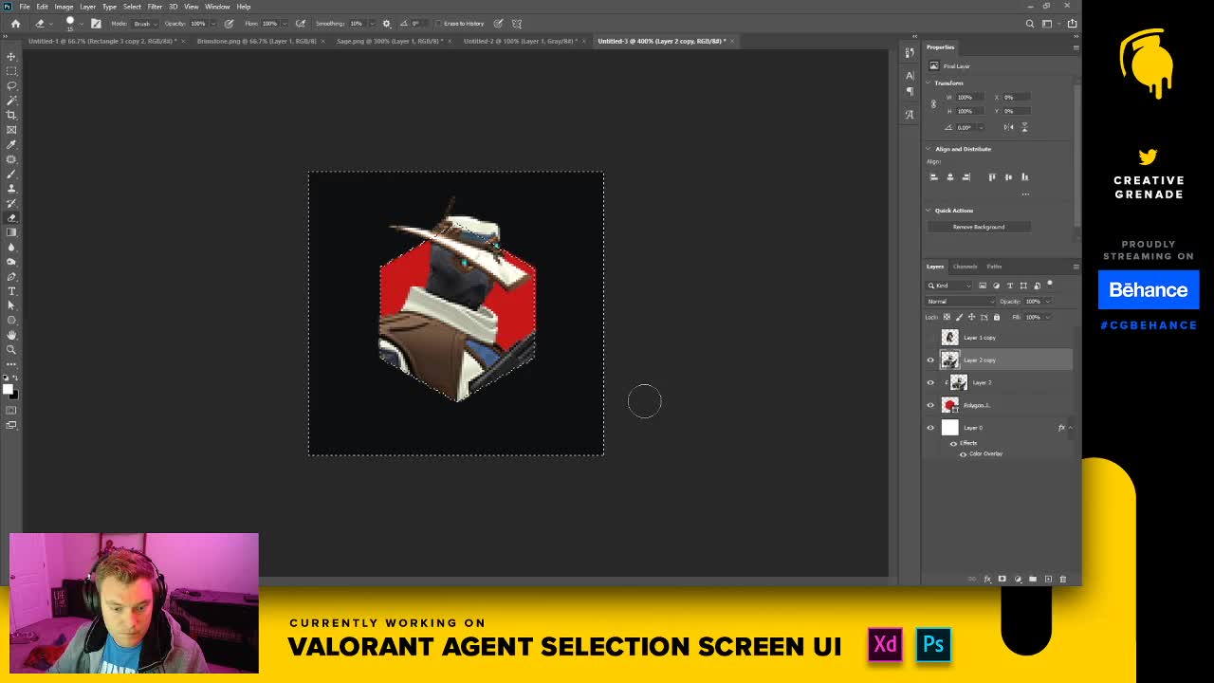Activate the Move tool
This screenshot has width=1214, height=683.
click(11, 54)
